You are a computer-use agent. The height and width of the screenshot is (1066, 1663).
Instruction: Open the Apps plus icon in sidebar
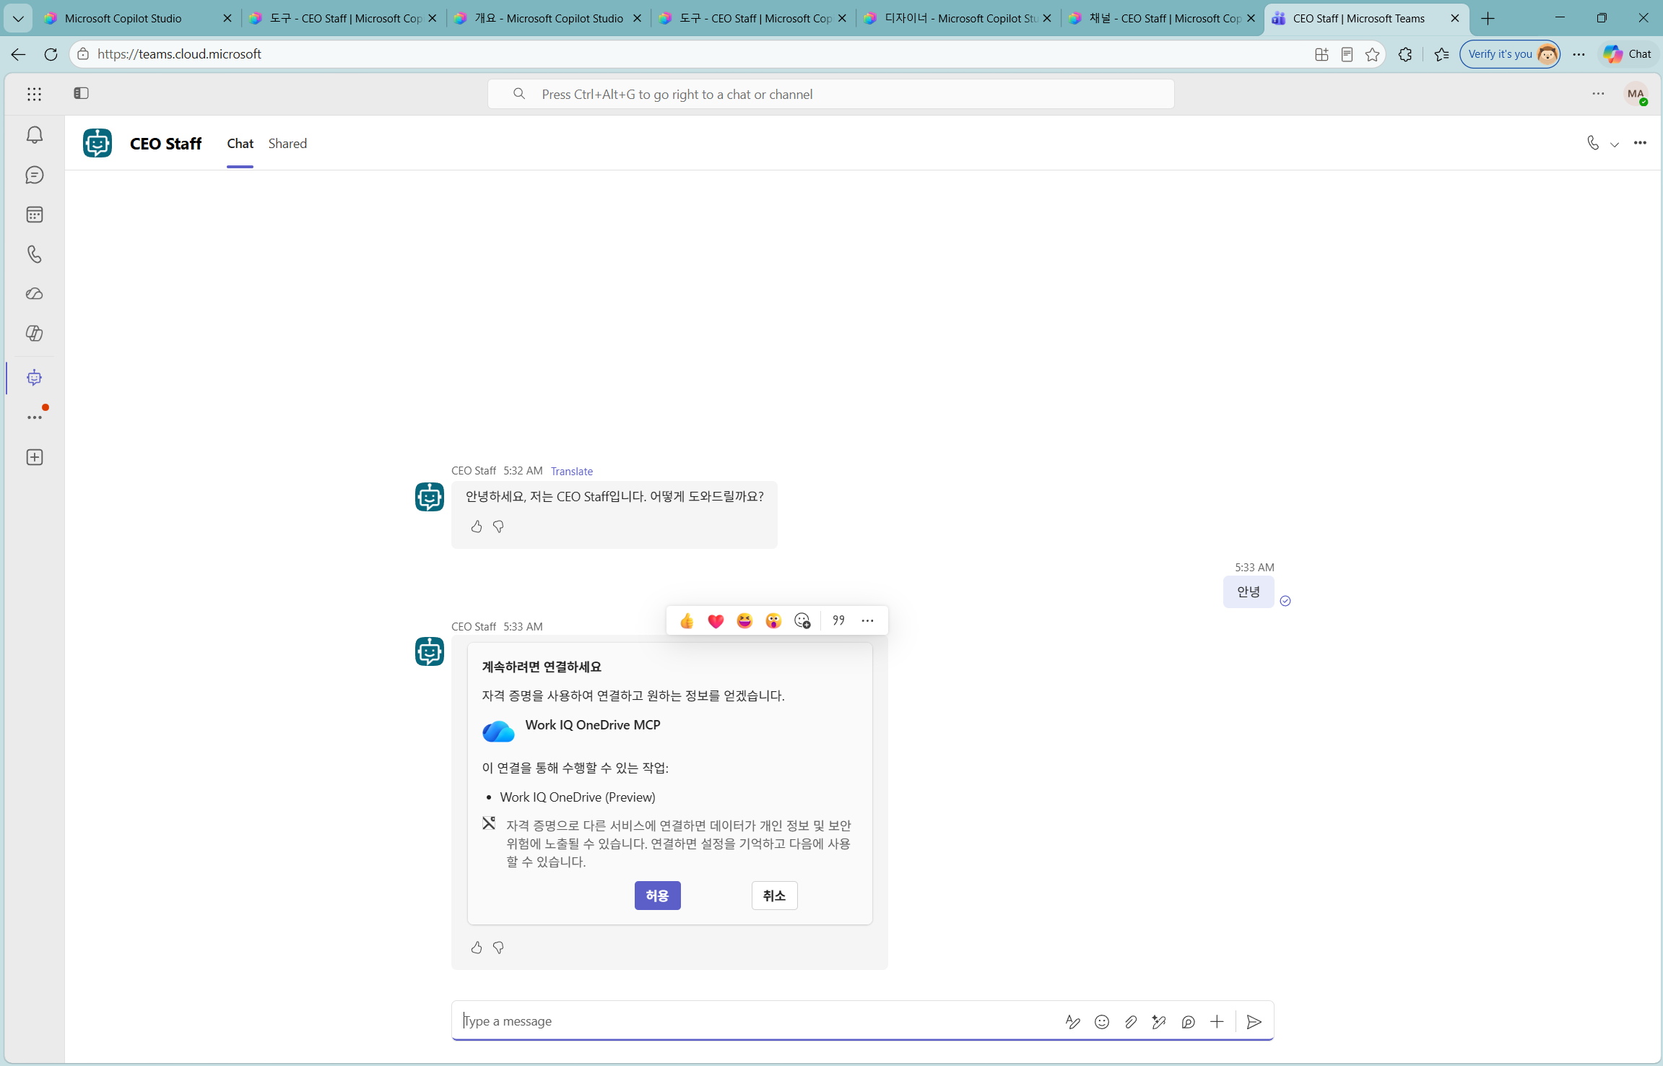(x=35, y=457)
